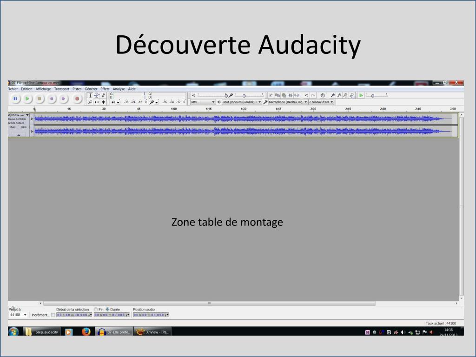Select the Multi-tool asterisk mode
Viewport: 476px width, 357px height.
click(104, 102)
